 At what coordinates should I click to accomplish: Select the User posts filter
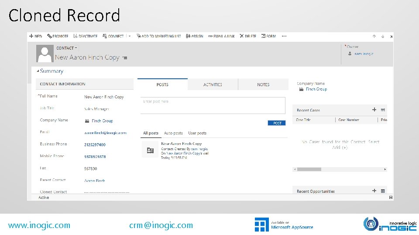[x=197, y=133]
